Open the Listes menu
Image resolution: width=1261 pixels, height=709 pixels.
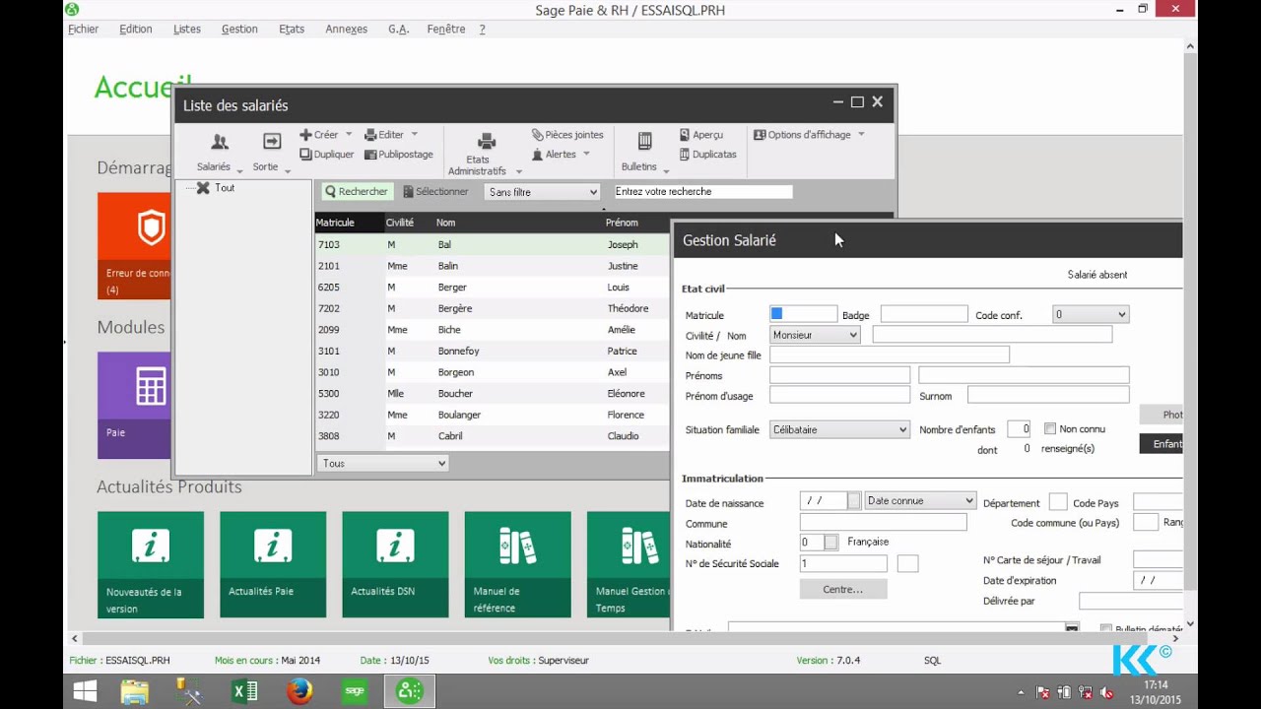187,30
